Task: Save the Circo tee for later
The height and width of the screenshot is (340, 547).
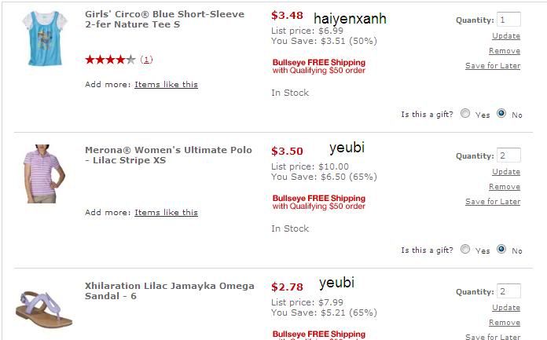Action: pos(492,66)
